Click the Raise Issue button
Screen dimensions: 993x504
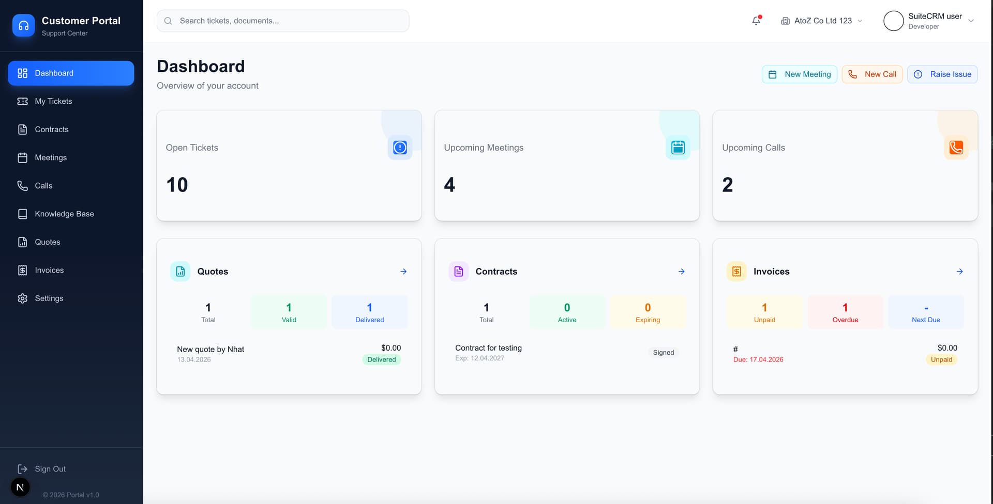(942, 74)
